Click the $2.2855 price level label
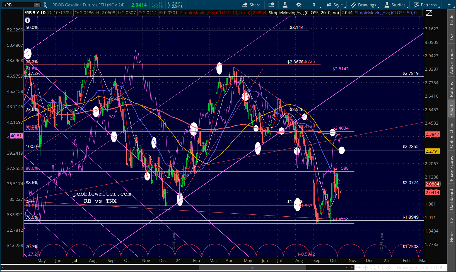Viewport: 456px width, 272px height. 411,146
